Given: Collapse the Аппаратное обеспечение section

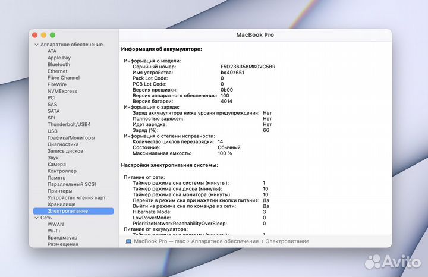Looking at the screenshot, I should pyautogui.click(x=36, y=45).
